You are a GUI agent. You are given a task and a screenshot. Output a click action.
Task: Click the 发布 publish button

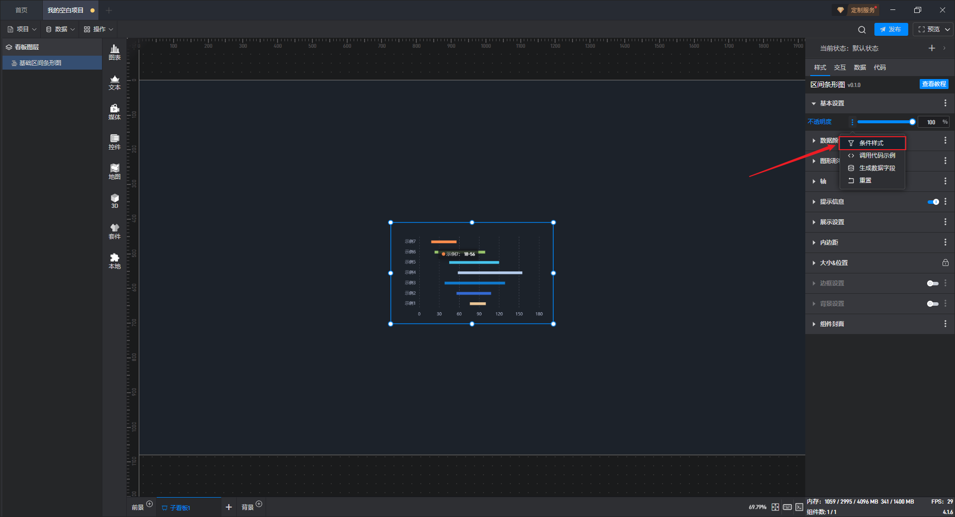click(x=891, y=29)
